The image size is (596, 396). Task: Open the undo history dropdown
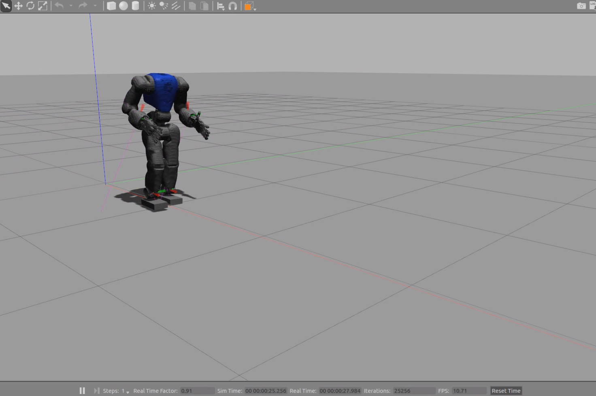(71, 6)
